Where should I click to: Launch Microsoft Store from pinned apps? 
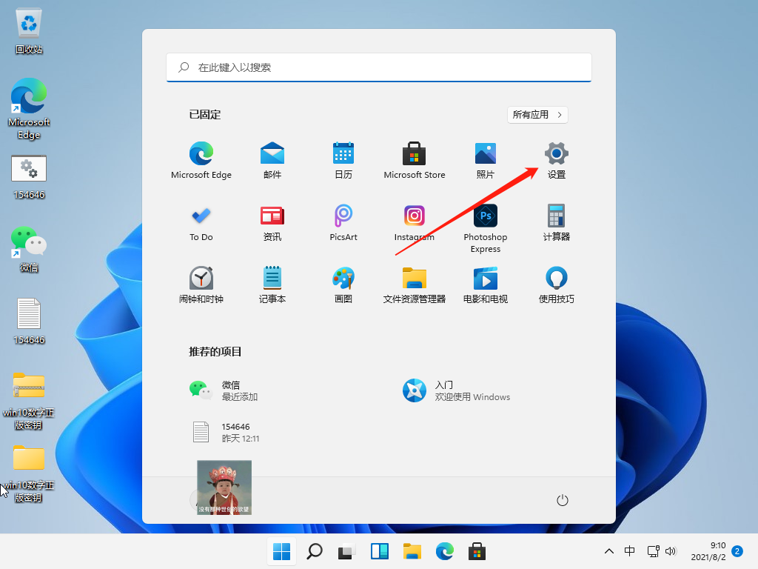tap(415, 161)
